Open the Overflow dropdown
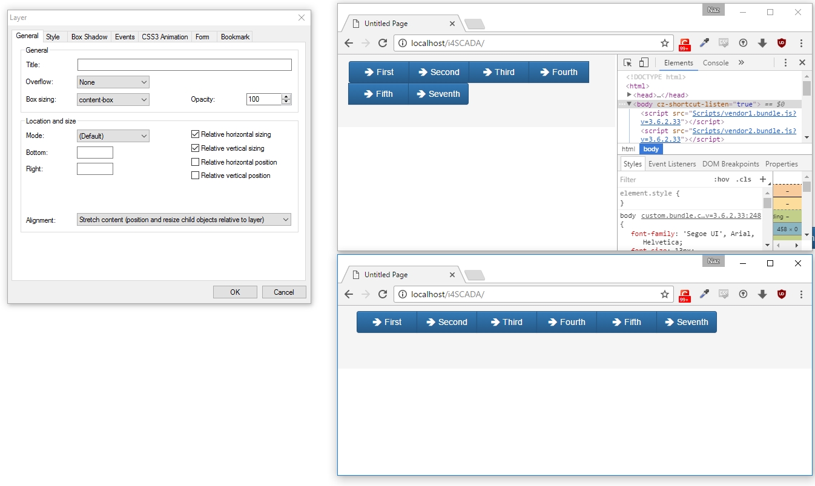Viewport: 815px width, 486px height. [113, 82]
